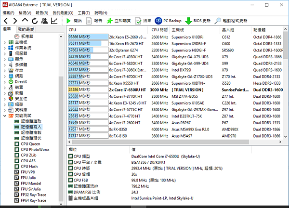Image resolution: width=289 pixels, height=208 pixels.
Task: Expand the display tree node
Action: pyautogui.click(x=5, y=59)
